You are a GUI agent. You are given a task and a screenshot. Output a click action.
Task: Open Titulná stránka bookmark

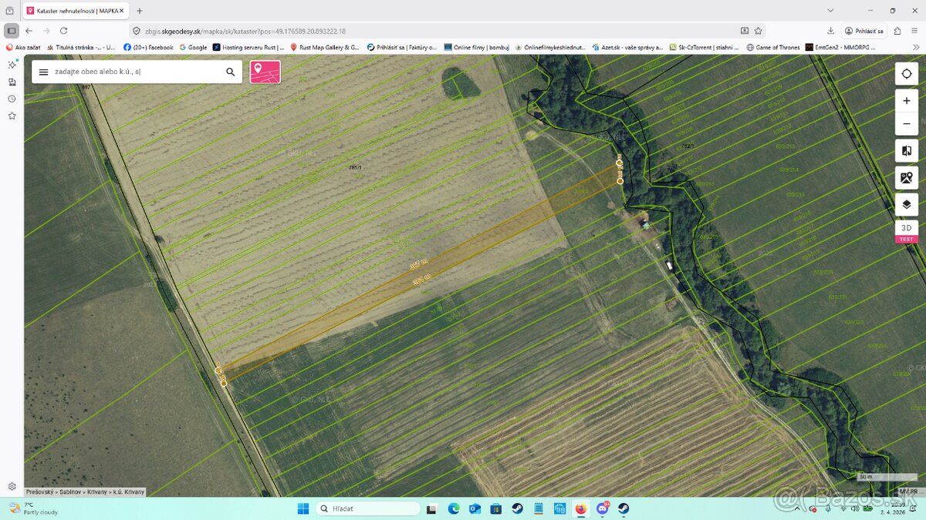[81, 47]
